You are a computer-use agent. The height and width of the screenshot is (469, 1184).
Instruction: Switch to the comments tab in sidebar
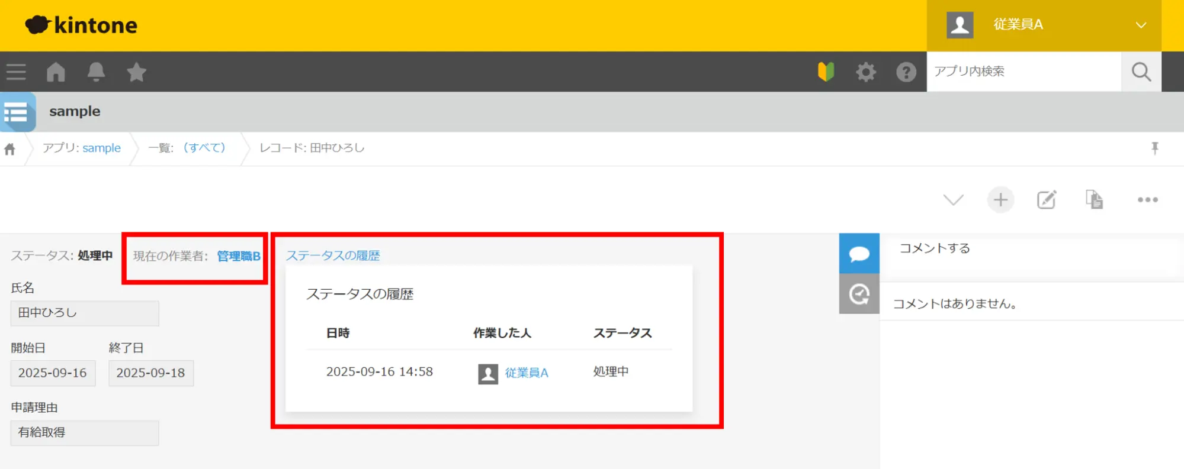[859, 254]
